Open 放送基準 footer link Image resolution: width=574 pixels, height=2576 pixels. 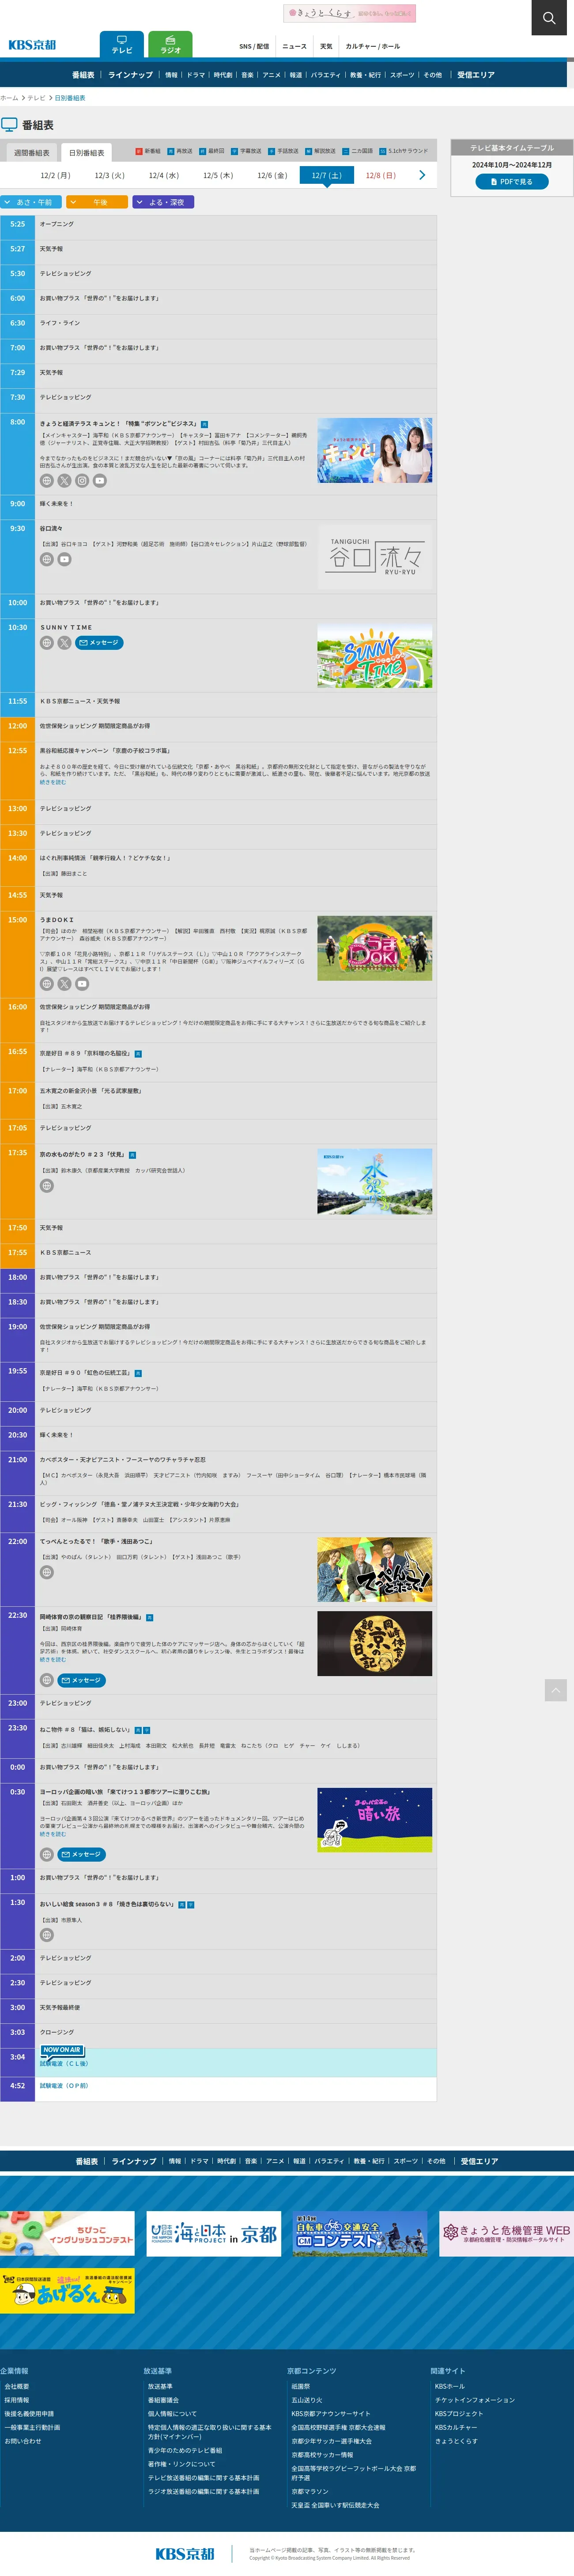pos(160,2386)
